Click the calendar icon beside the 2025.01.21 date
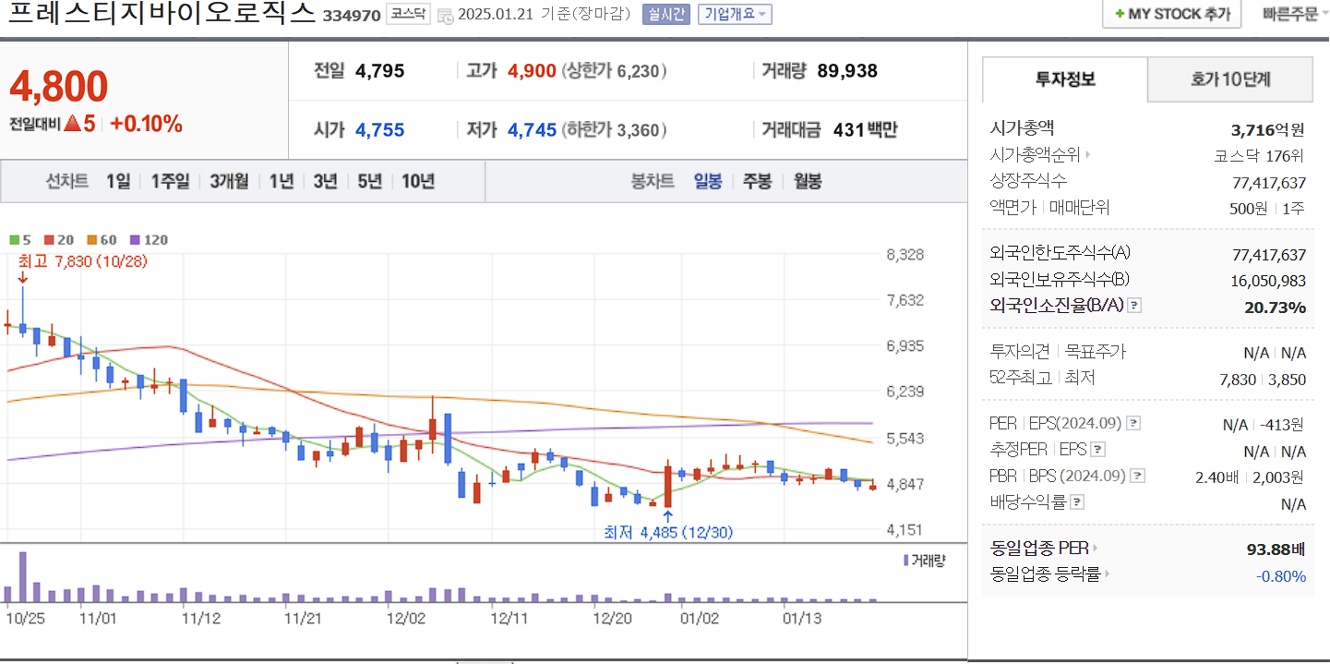 click(443, 15)
